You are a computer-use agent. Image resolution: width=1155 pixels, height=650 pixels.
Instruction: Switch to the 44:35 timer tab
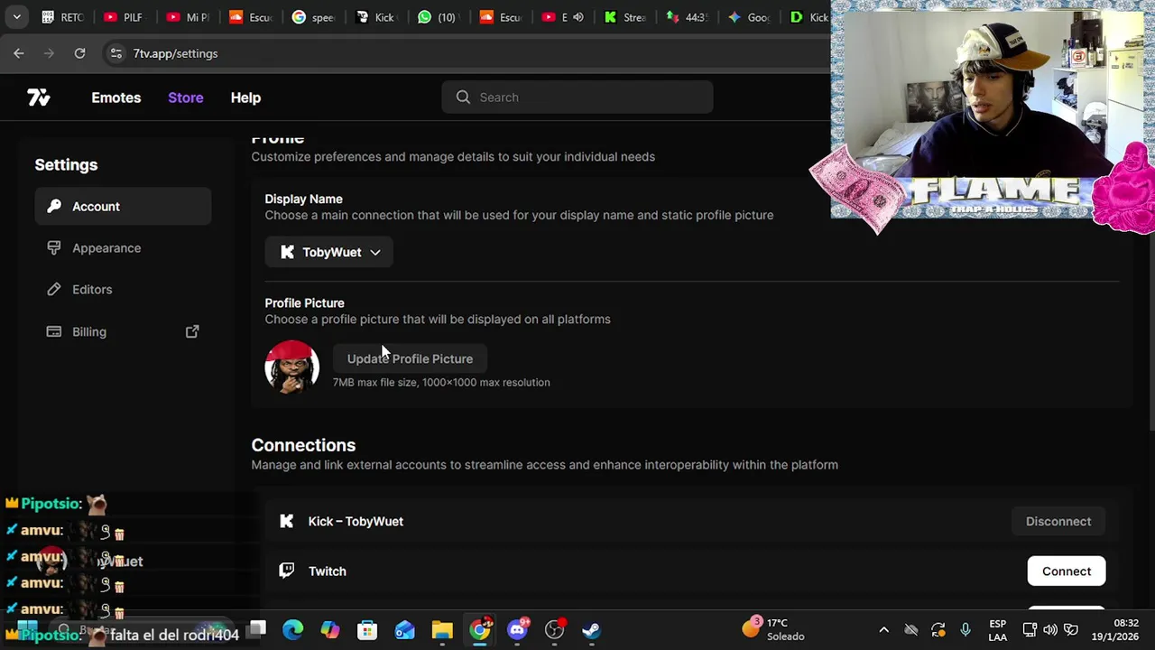point(686,17)
